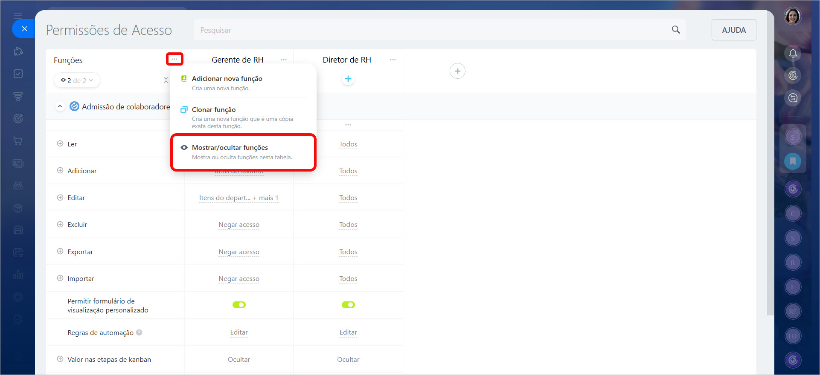The height and width of the screenshot is (375, 820).
Task: Open the target goal icon in sidebar
Action: point(18,118)
